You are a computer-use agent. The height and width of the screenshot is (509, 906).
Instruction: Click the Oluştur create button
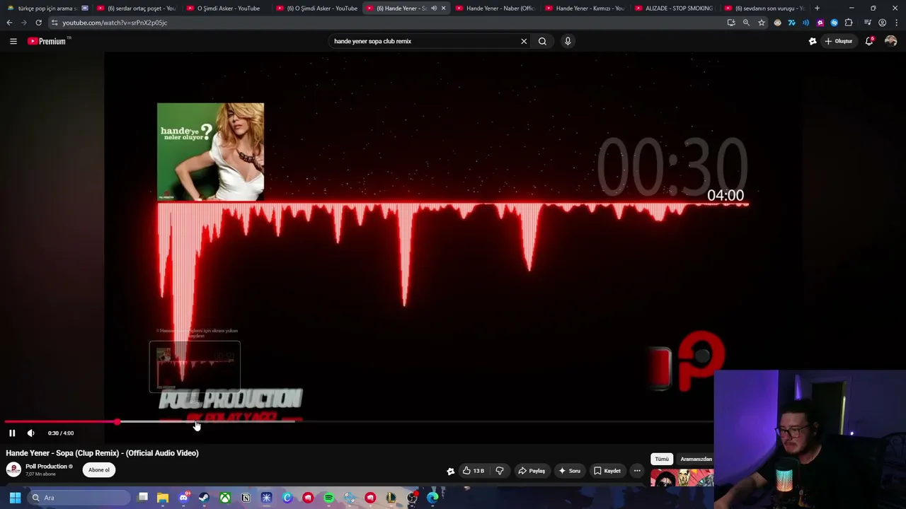coord(839,41)
